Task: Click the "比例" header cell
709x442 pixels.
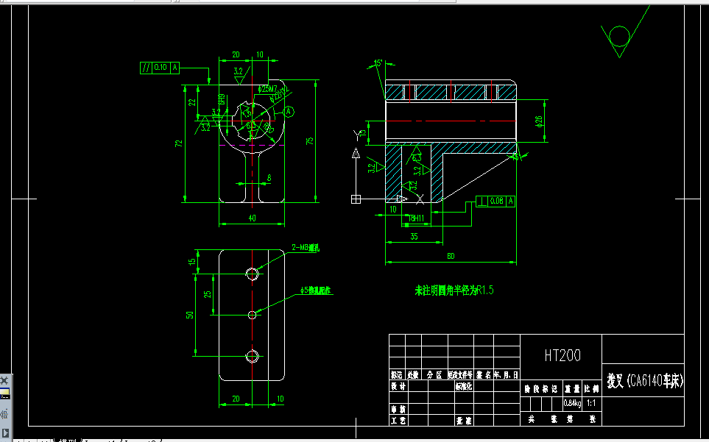Action: pyautogui.click(x=592, y=389)
